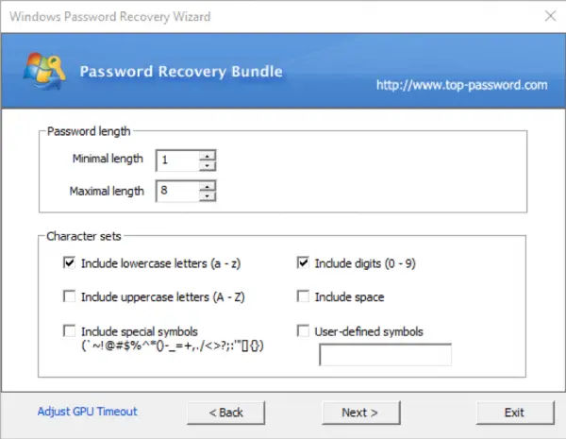Disable the Include digits (0 - 9) checkbox

(x=303, y=262)
